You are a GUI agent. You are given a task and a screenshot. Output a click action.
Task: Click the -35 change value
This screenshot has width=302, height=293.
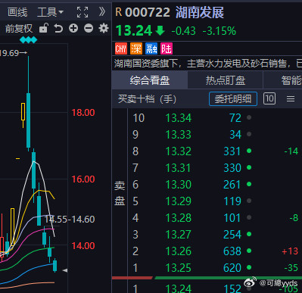point(291,268)
